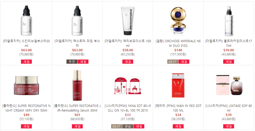Open the MAN IN RED EDT 100 ML link
This screenshot has height=131, width=255.
pyautogui.click(x=178, y=108)
